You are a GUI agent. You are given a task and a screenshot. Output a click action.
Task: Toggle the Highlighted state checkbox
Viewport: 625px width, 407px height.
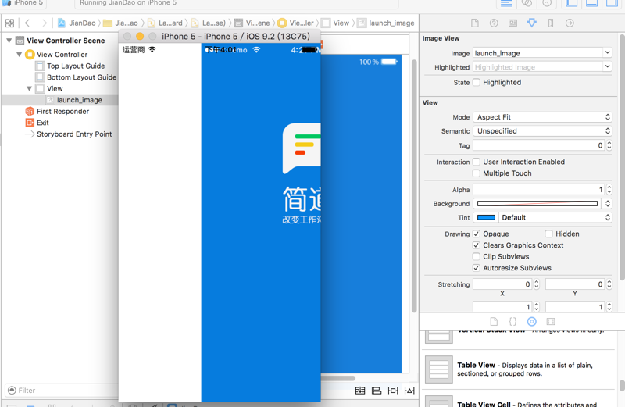point(477,83)
